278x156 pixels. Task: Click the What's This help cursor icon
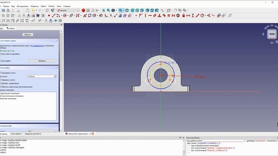pyautogui.click(x=53, y=10)
